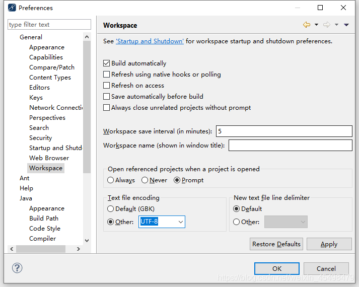The height and width of the screenshot is (287, 359).
Task: Open Content Types preferences
Action: click(x=50, y=78)
